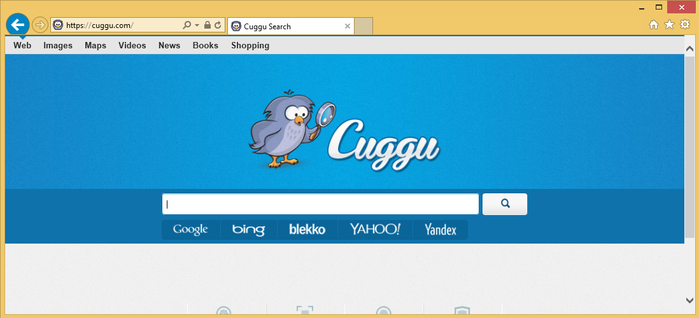This screenshot has width=699, height=318.
Task: Open favorites with the star icon
Action: click(669, 25)
